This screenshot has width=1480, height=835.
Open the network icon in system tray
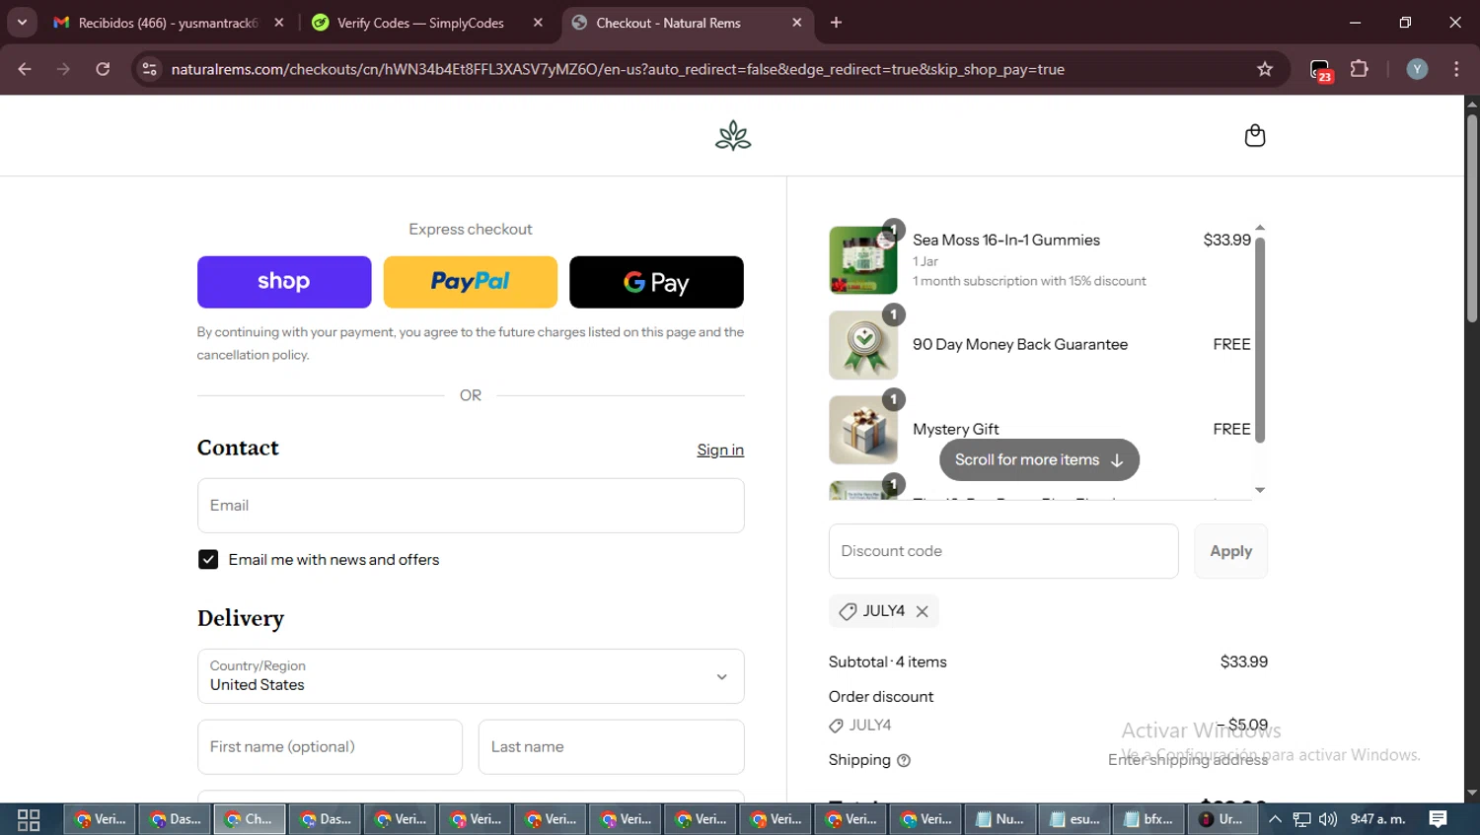tap(1302, 819)
